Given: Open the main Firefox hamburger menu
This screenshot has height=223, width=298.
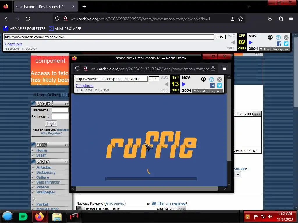Looking at the screenshot, I should (291, 19).
